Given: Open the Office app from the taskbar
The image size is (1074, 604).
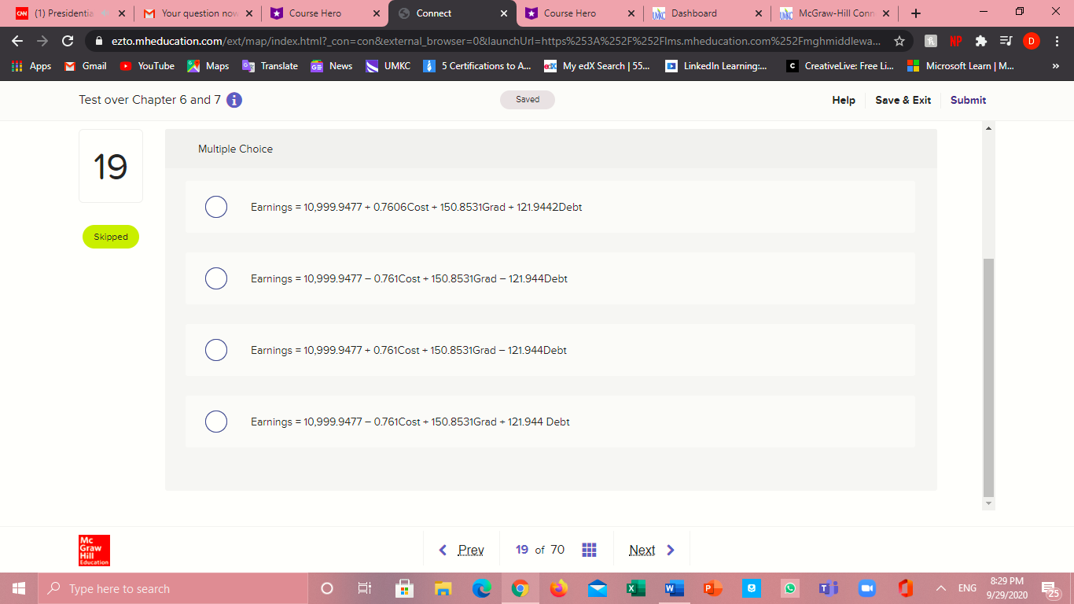Looking at the screenshot, I should tap(906, 588).
